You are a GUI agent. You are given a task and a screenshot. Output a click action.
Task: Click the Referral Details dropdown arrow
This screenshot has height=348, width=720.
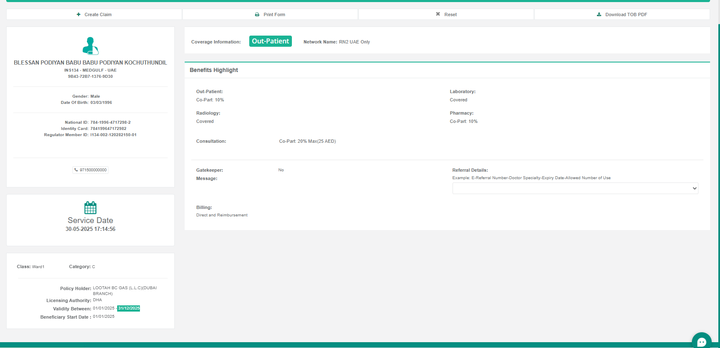click(694, 188)
